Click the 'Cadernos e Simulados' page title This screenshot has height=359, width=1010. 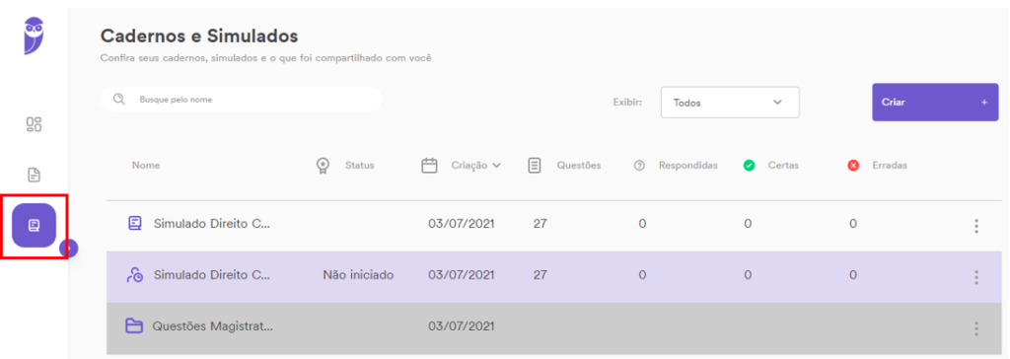tap(199, 36)
